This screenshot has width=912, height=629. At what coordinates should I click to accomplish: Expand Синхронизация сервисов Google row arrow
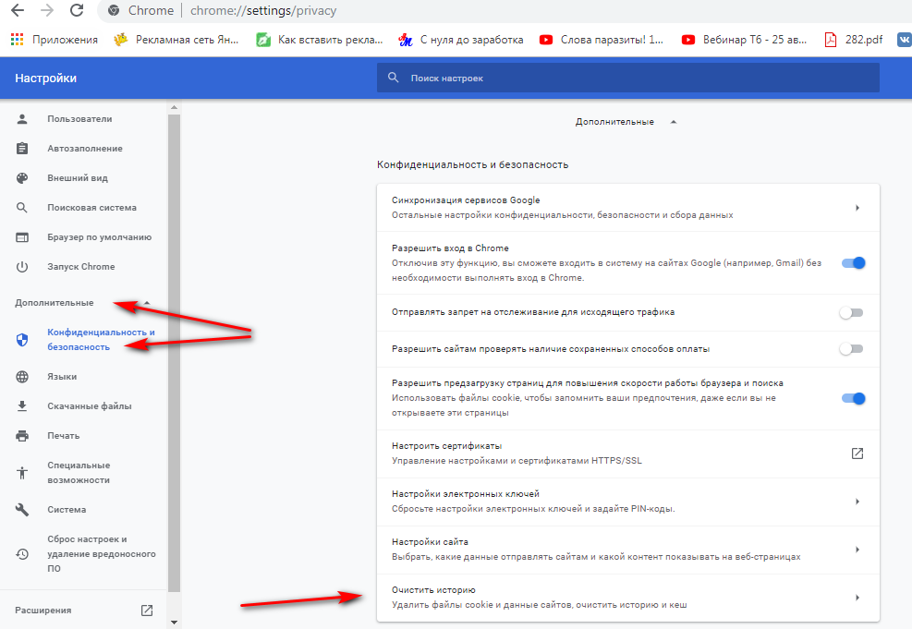(x=857, y=208)
